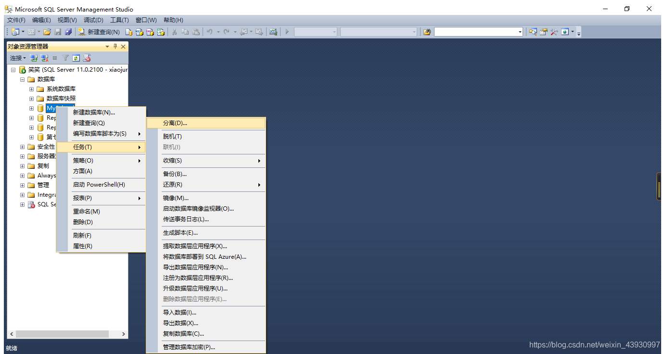Click the Analysis Services DMX Query icon
This screenshot has width=665, height=354.
coord(150,32)
